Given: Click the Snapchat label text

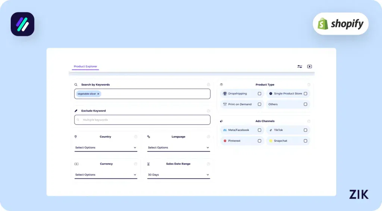Looking at the screenshot, I should coord(281,141).
